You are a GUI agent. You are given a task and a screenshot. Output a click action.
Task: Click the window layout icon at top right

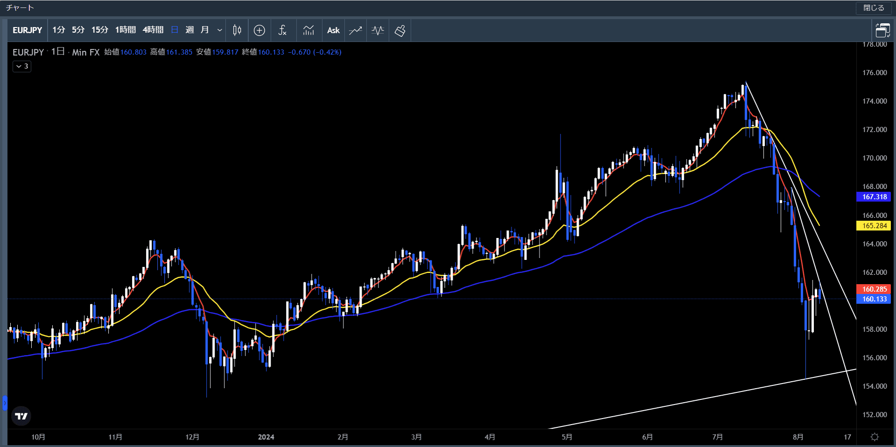click(882, 31)
